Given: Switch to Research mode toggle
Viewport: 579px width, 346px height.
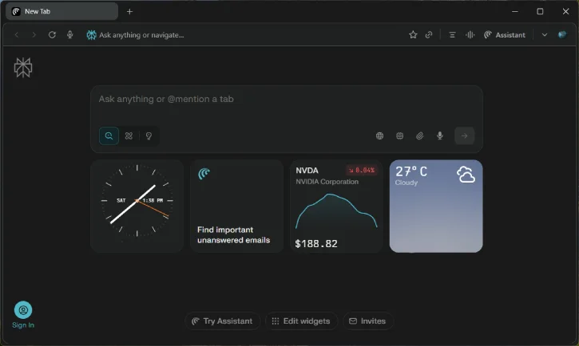Looking at the screenshot, I should click(x=129, y=136).
